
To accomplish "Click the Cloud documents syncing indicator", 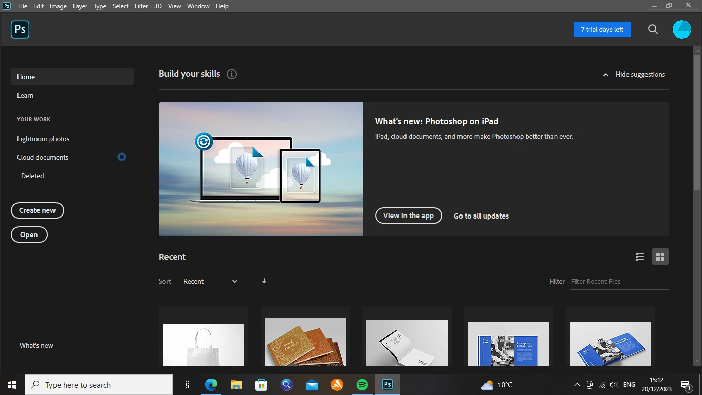I will (122, 157).
